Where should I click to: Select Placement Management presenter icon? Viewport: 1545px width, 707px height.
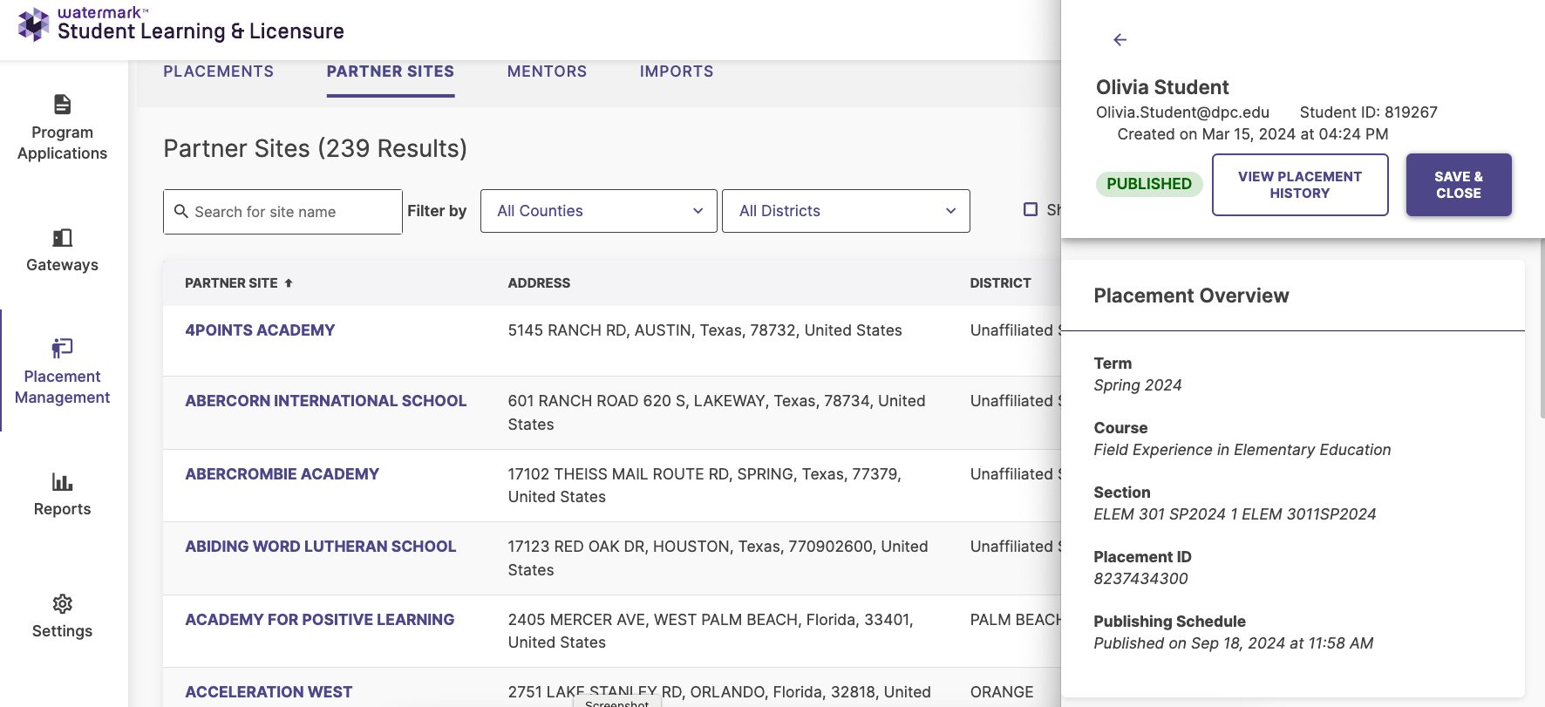tap(62, 348)
